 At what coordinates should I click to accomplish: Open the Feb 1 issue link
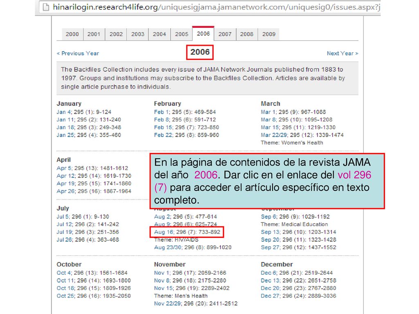(162, 112)
